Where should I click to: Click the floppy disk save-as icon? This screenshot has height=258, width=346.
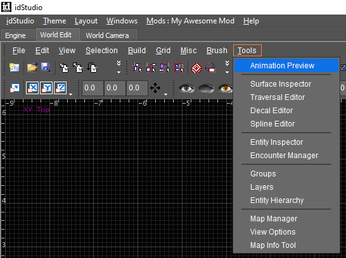point(46,68)
